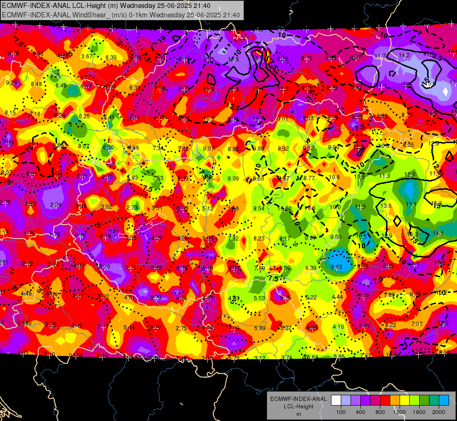Select the light lavender legend swatch
Image resolution: width=457 pixels, height=421 pixels.
coord(346,400)
